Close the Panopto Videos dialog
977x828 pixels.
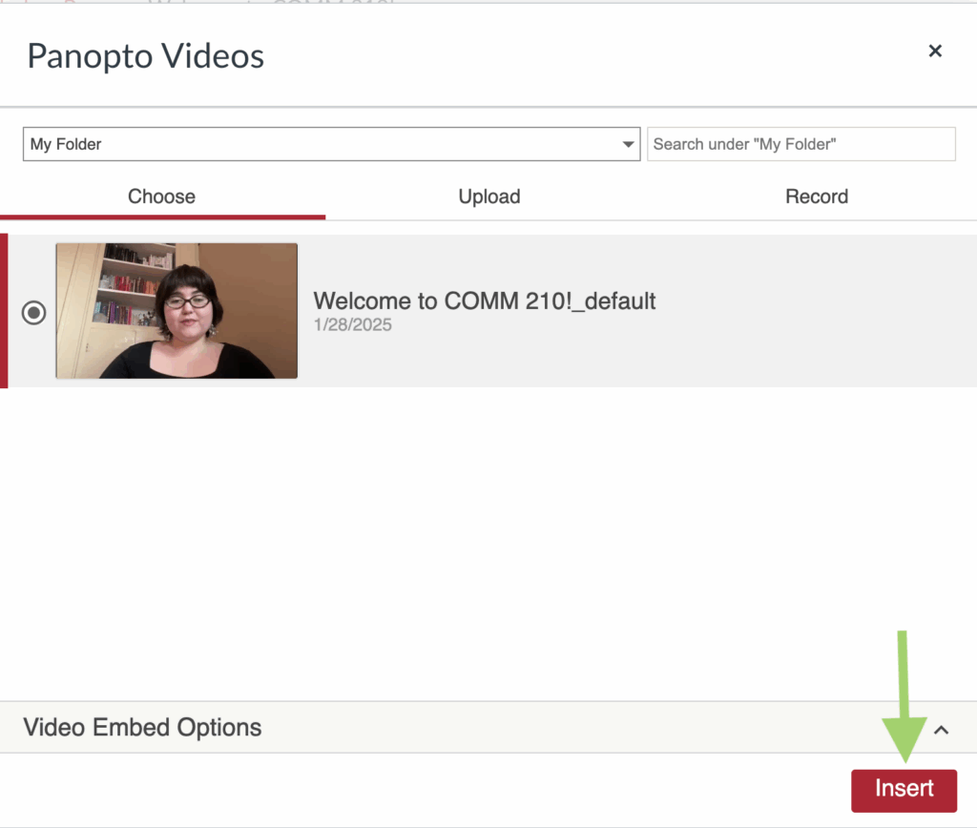click(x=935, y=52)
